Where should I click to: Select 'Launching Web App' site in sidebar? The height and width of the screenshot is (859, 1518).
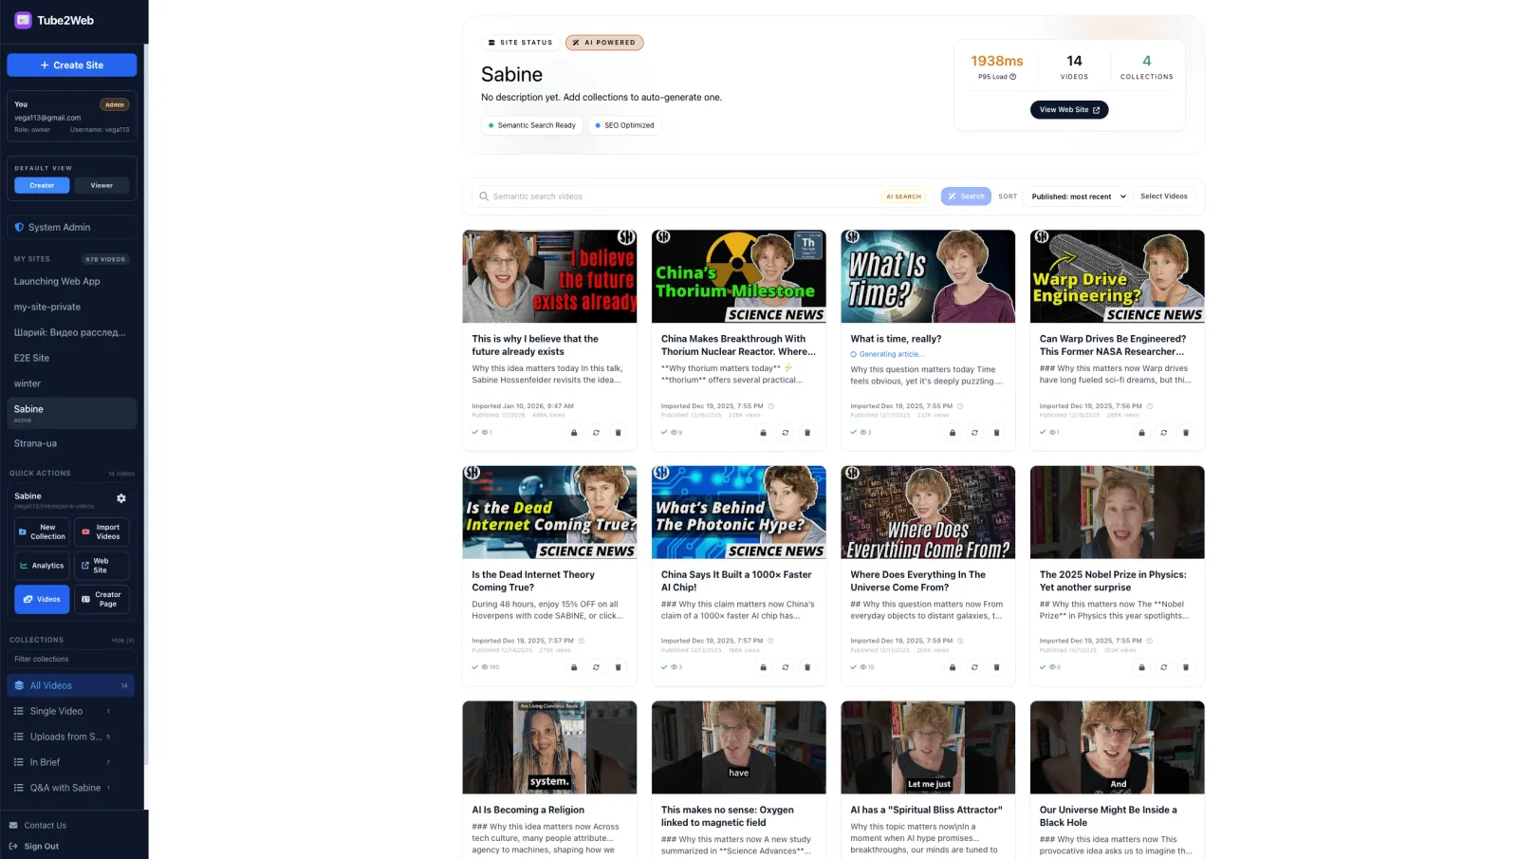(x=57, y=282)
